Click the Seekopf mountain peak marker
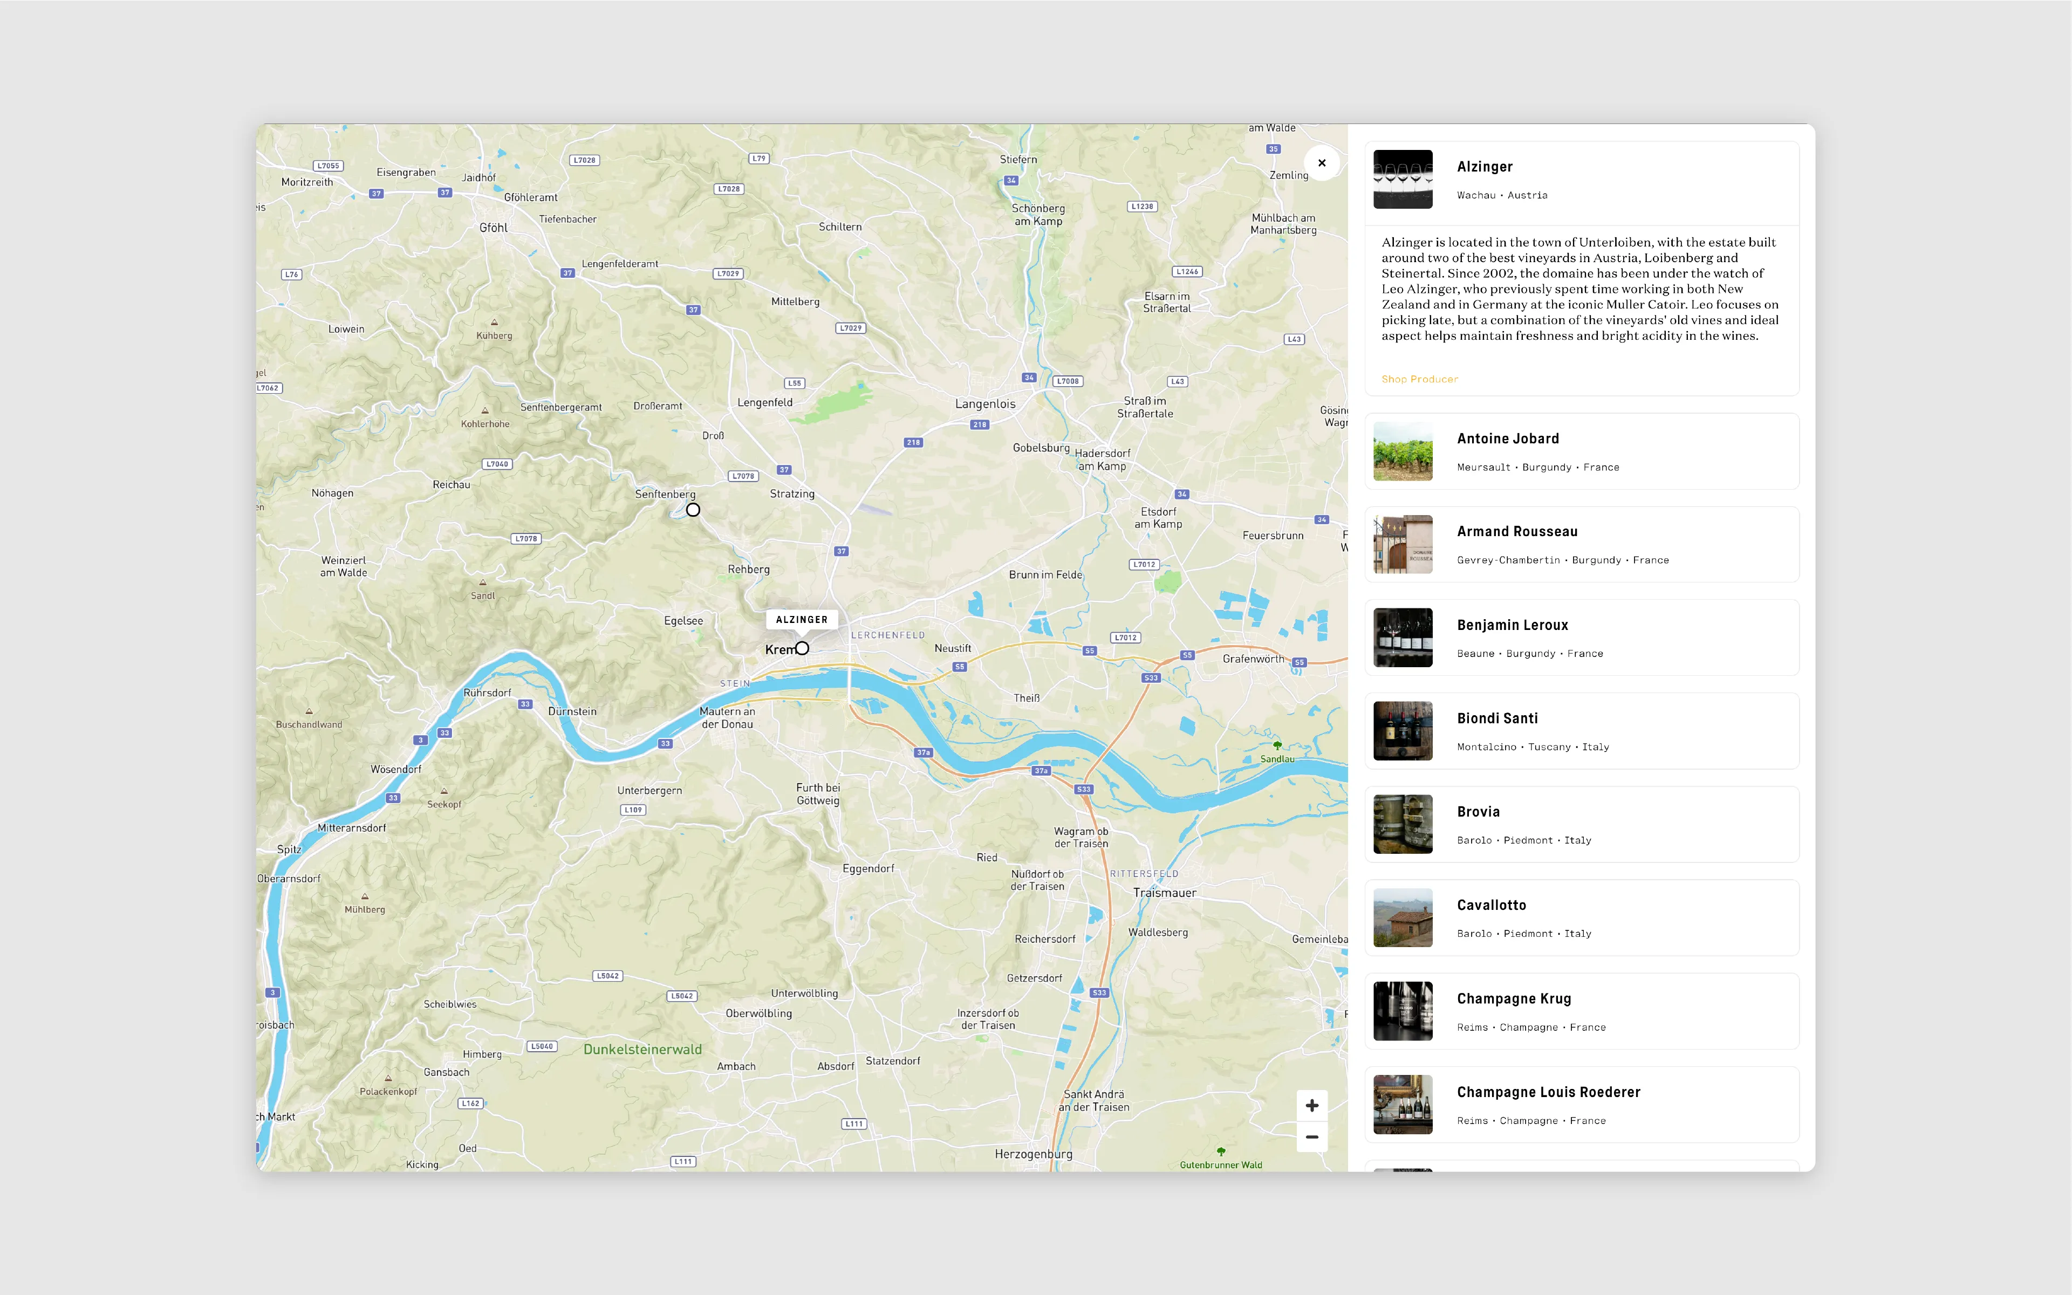This screenshot has height=1295, width=2072. coord(444,791)
